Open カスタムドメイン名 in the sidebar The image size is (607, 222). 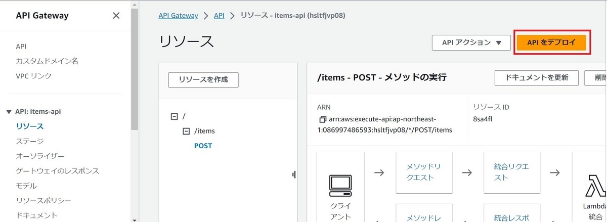47,61
